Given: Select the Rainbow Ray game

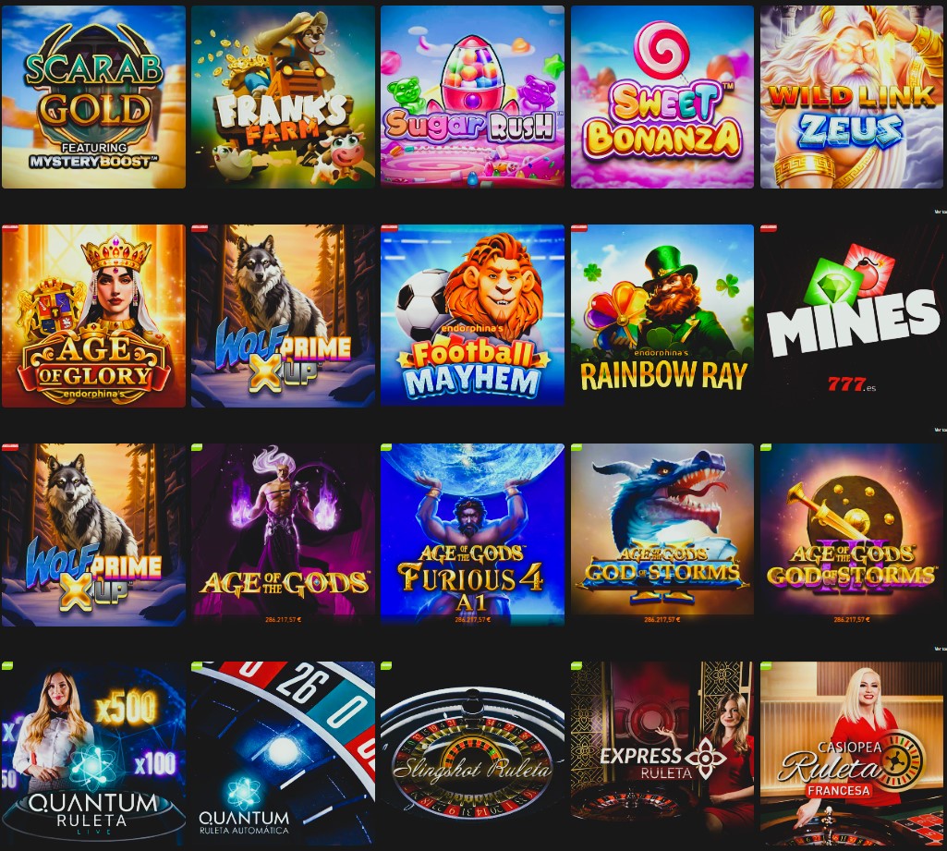Looking at the screenshot, I should click(x=662, y=316).
